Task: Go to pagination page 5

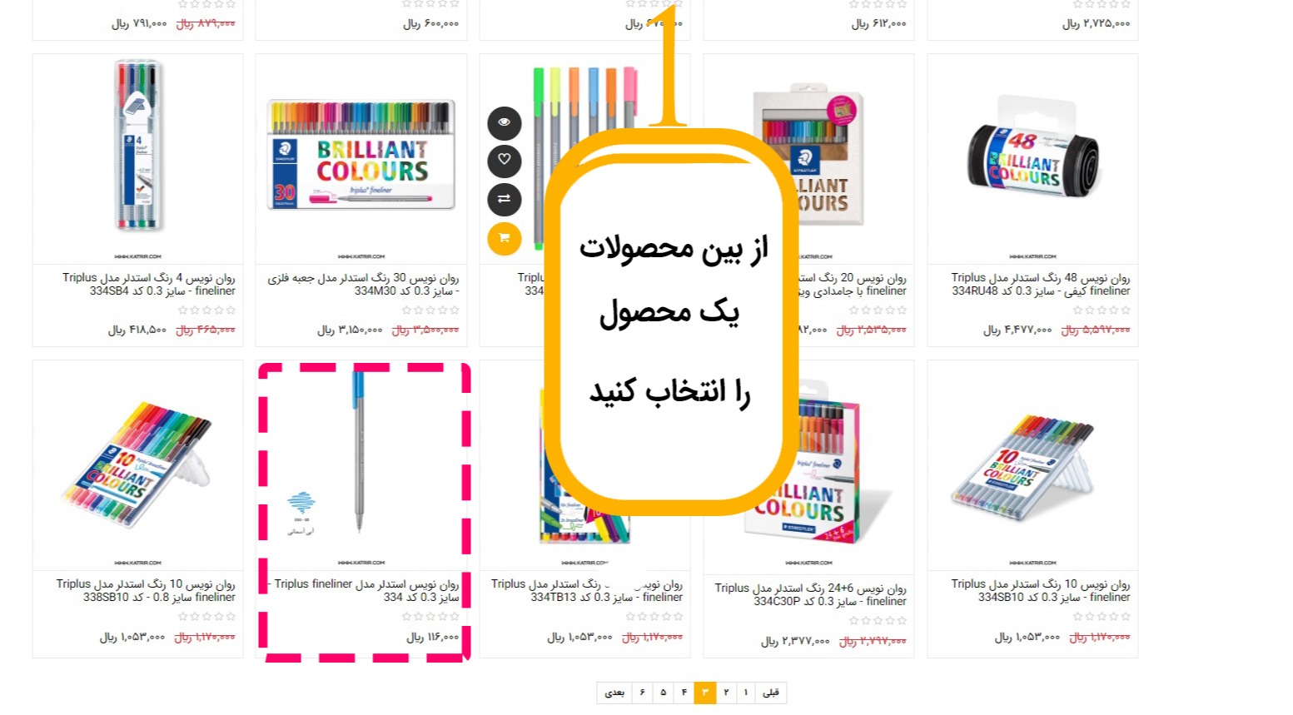Action: (x=664, y=693)
